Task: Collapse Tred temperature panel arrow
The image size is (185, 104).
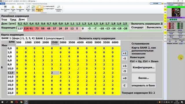Action: pos(184,35)
